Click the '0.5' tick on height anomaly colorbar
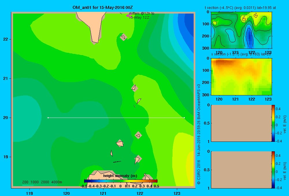 tap(156, 186)
